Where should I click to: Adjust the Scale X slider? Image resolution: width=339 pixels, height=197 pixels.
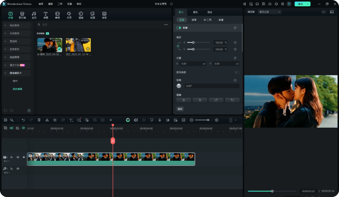coord(198,42)
